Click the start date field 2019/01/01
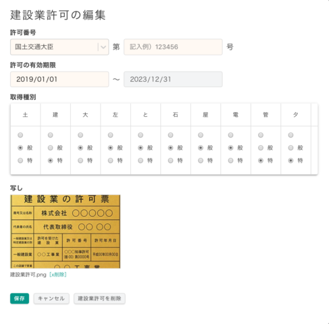Viewport: 329px width, 324px height. [x=59, y=79]
